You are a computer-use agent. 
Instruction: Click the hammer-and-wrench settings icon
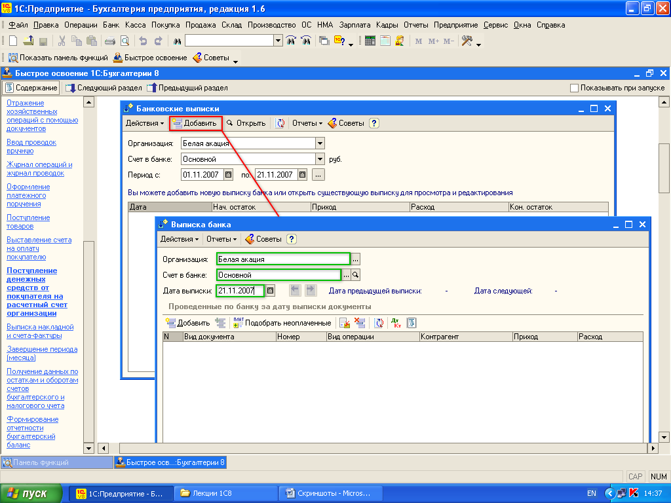click(467, 41)
